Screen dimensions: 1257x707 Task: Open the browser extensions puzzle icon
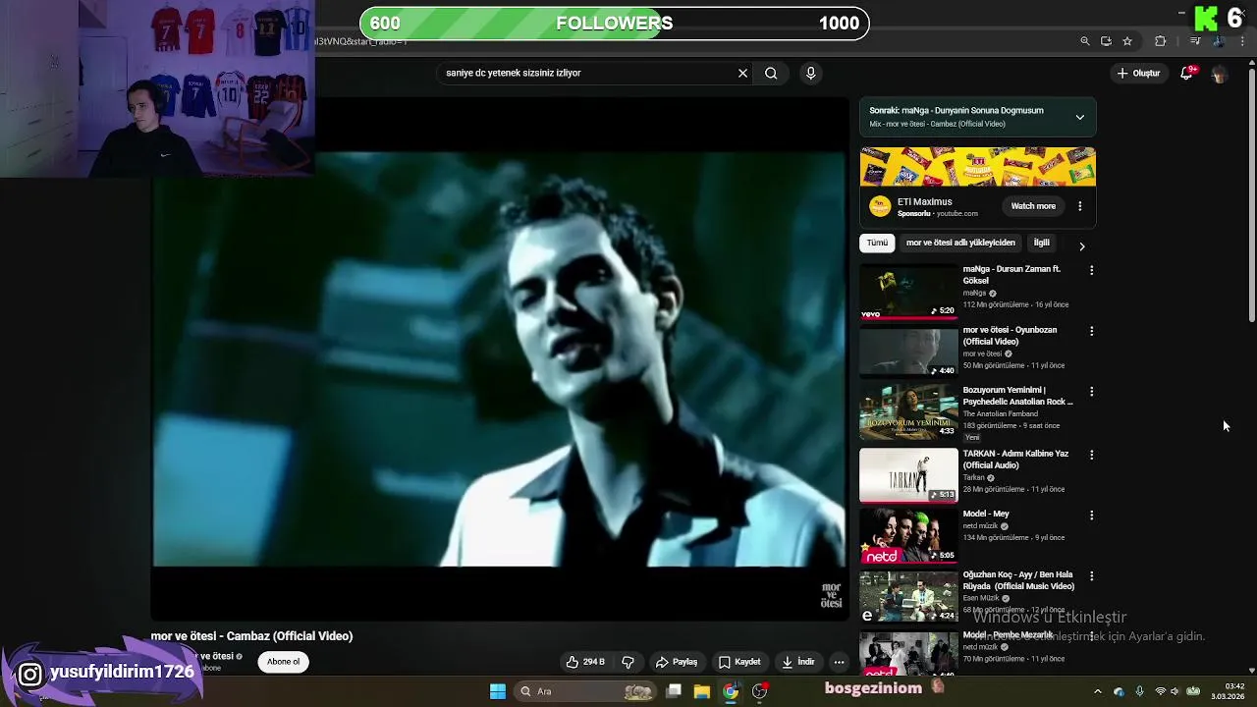(1161, 41)
